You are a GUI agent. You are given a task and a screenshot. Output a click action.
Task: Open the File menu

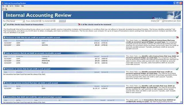[x=3, y=6]
